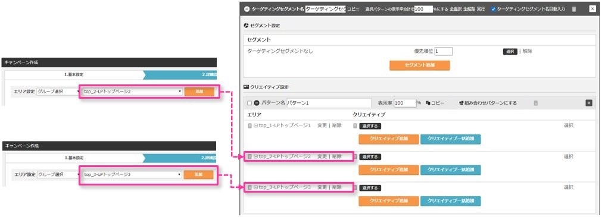
Task: Open グループ選択 dropdown beside top_3-LPトップページ3
Action: pyautogui.click(x=58, y=174)
